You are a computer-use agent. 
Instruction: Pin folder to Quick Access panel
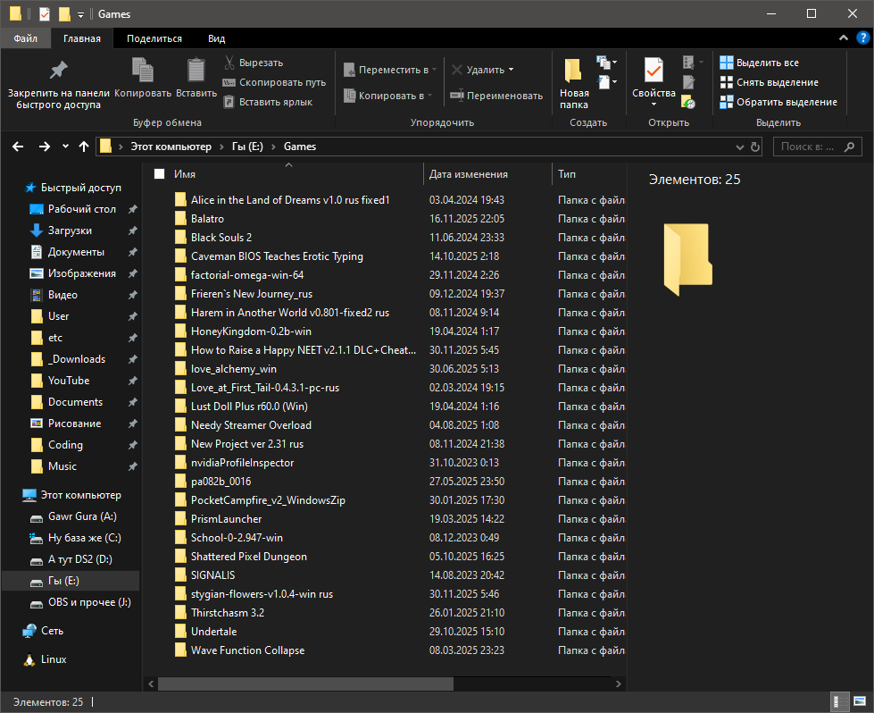59,84
